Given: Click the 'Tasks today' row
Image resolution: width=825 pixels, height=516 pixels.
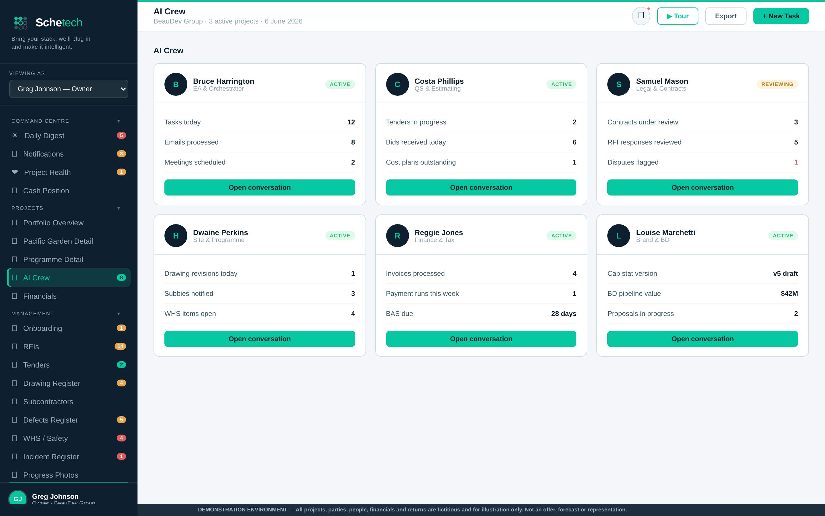Looking at the screenshot, I should coord(260,122).
